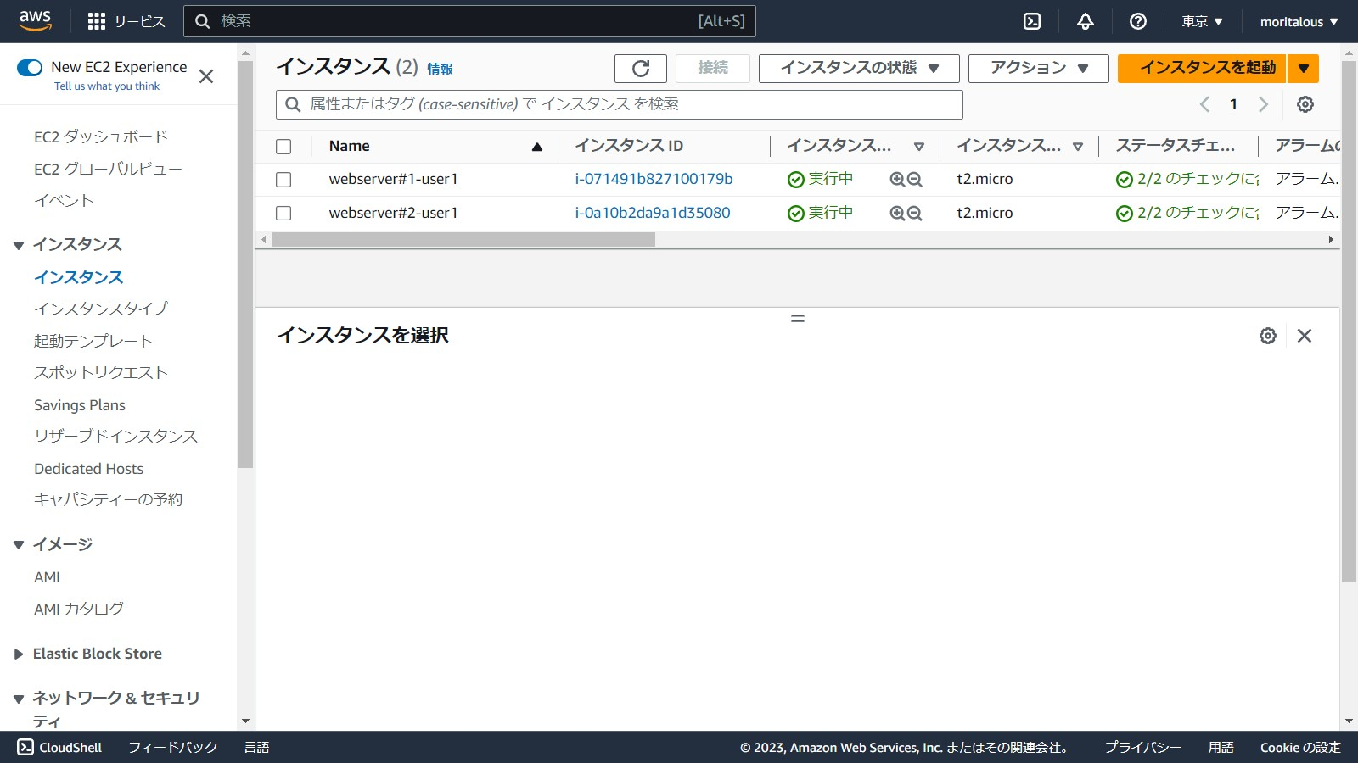Click the instance search filter field
This screenshot has height=763, width=1358.
618,104
